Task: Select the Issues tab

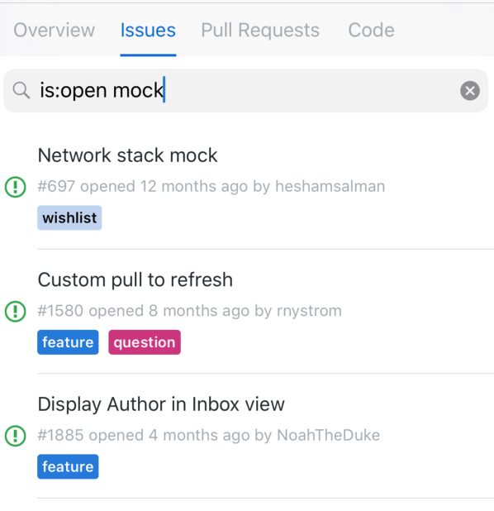Action: (148, 31)
